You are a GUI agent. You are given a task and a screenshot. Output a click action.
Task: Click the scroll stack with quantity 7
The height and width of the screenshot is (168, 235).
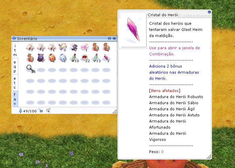(x=30, y=46)
